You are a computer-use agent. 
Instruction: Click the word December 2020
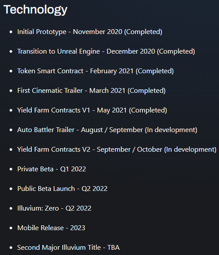click(x=131, y=51)
